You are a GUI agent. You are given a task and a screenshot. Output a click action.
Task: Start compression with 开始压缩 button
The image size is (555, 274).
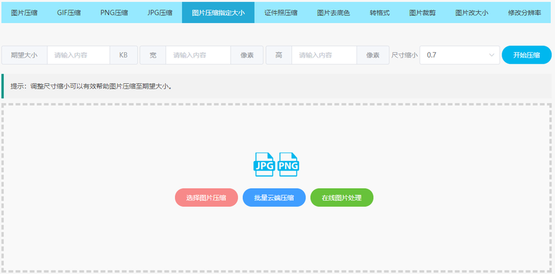pos(527,55)
